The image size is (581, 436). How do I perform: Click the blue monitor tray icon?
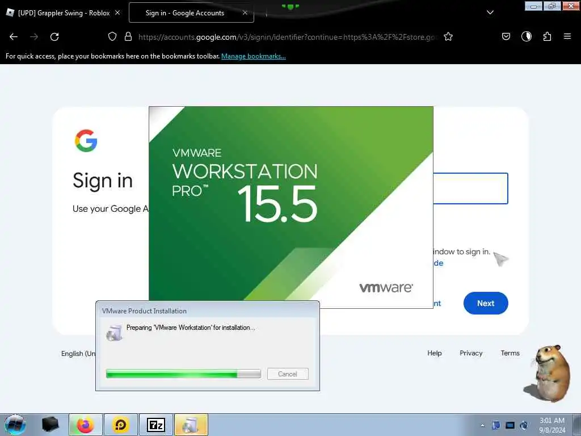pyautogui.click(x=510, y=425)
